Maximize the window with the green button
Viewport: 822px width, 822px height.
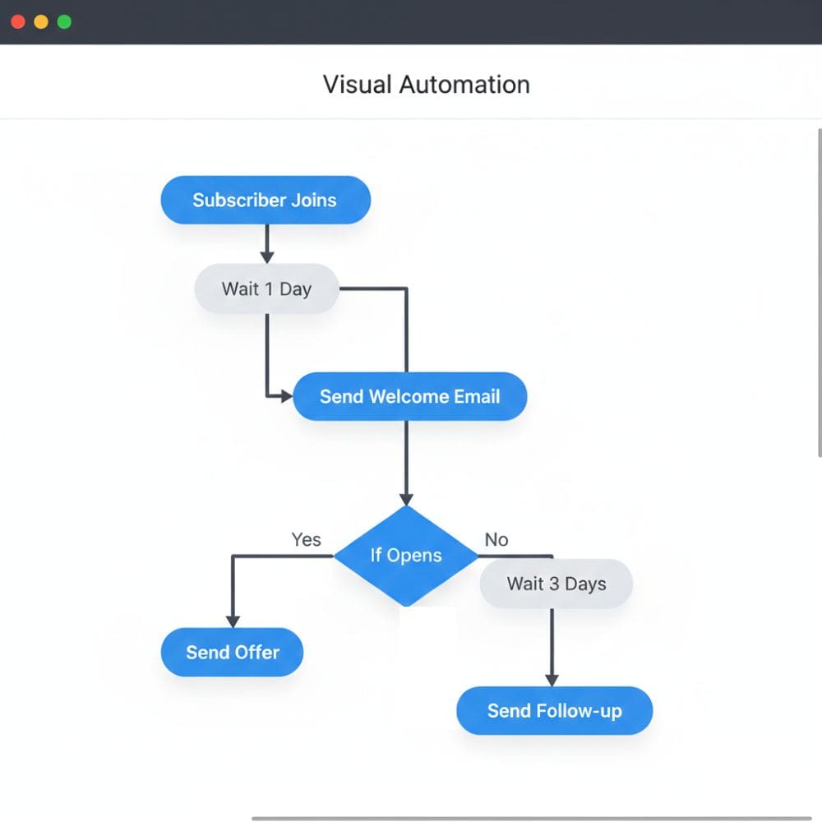click(64, 22)
